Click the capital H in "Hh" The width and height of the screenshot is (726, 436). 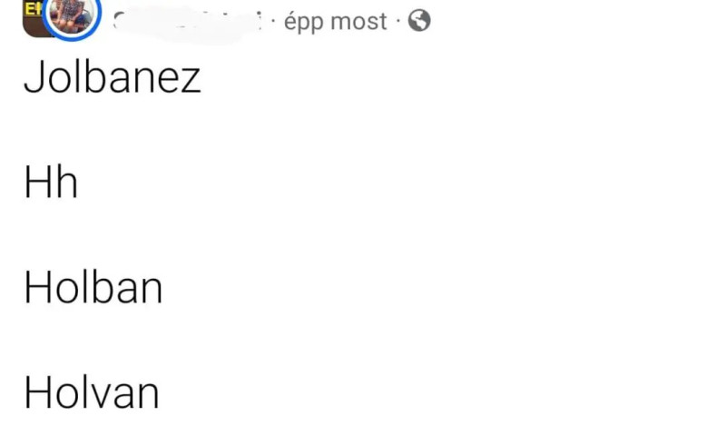point(38,184)
